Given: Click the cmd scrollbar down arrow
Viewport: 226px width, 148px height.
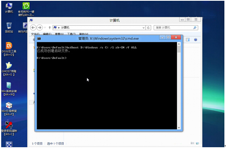Looking at the screenshot, I should pyautogui.click(x=179, y=127).
